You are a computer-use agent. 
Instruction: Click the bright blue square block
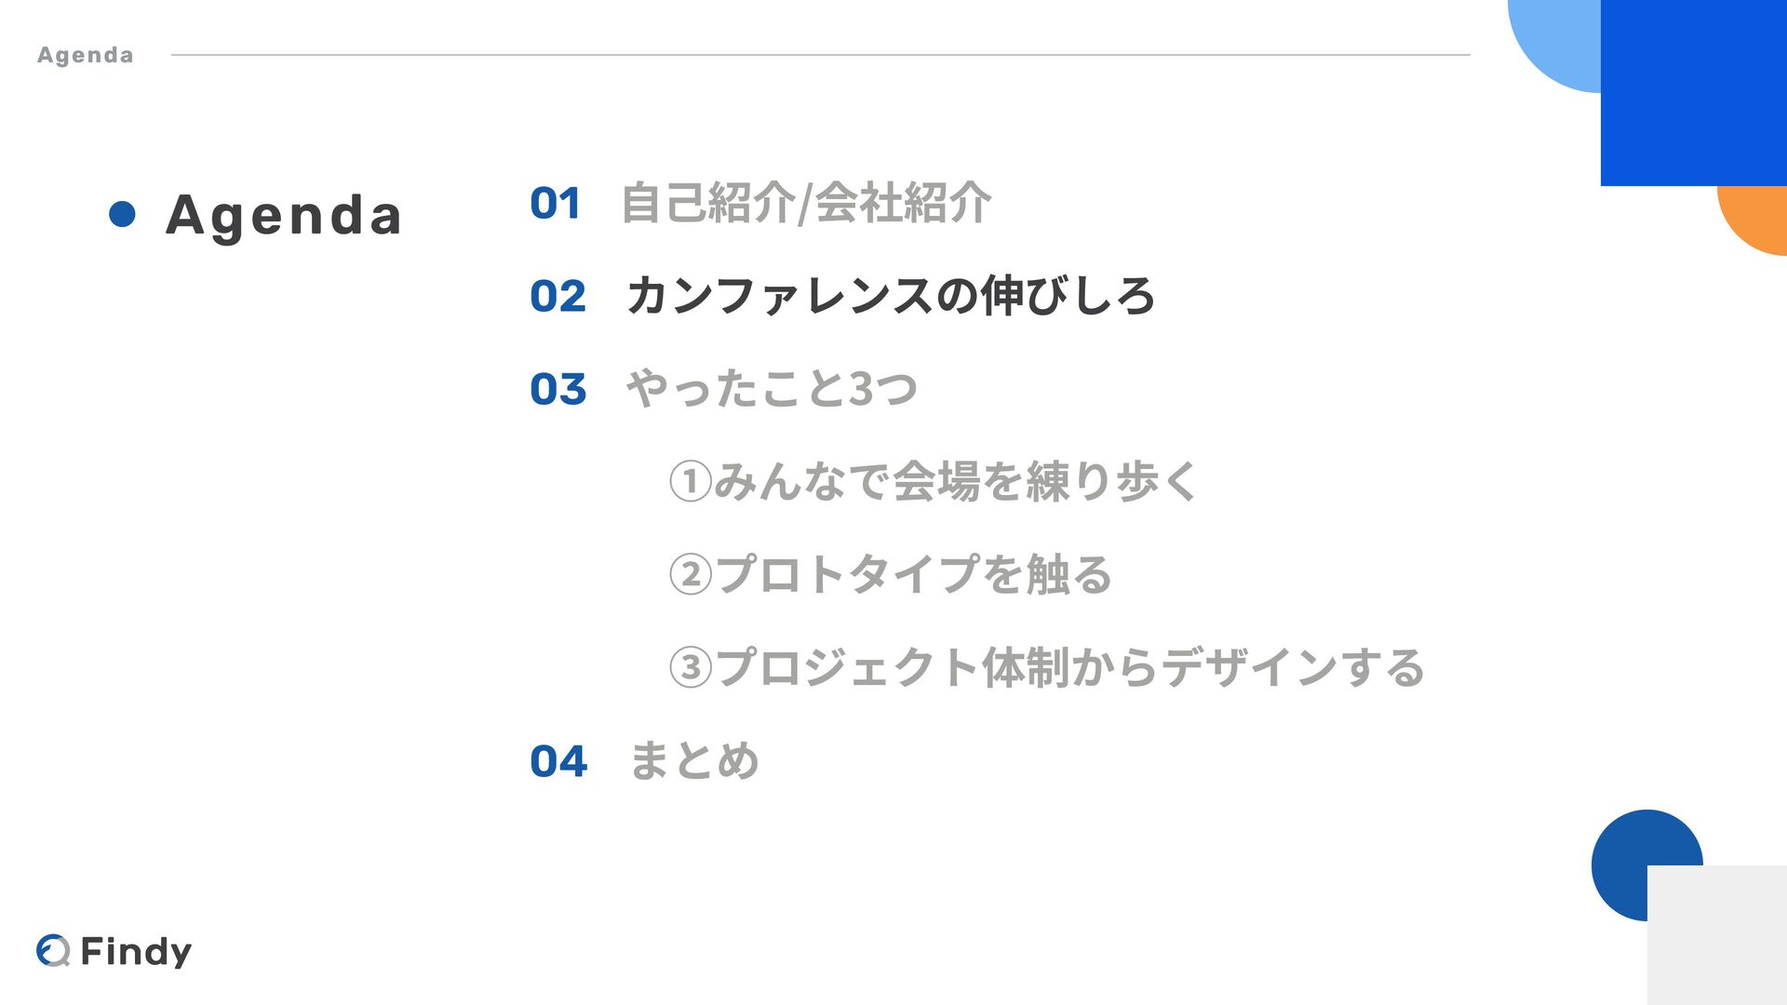[x=1693, y=92]
